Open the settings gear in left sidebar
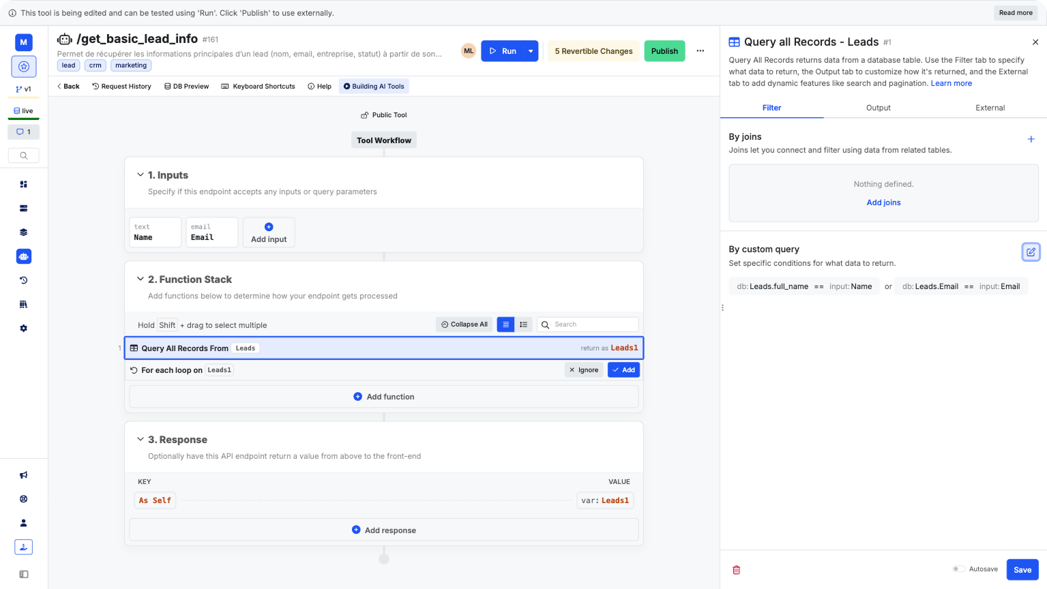 tap(24, 328)
